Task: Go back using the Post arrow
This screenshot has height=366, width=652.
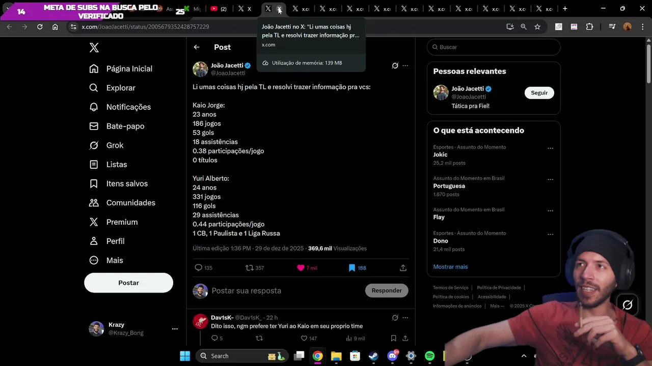Action: point(197,47)
